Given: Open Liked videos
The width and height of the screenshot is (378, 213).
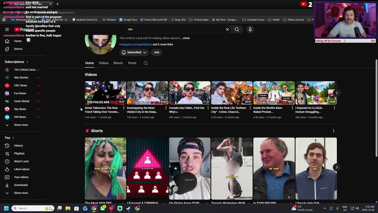Looking at the screenshot, I should (22, 169).
